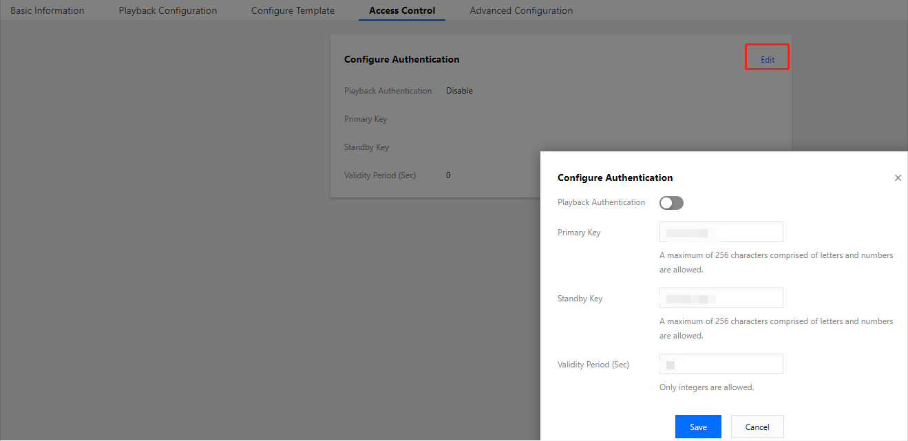Screen dimensions: 908x441
Task: Enable the Playback Authentication toggle
Action: 671,203
